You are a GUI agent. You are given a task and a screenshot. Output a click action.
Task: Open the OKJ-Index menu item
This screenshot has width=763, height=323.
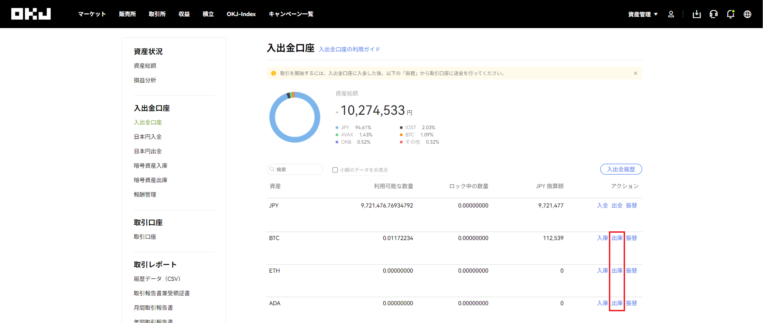coord(241,14)
